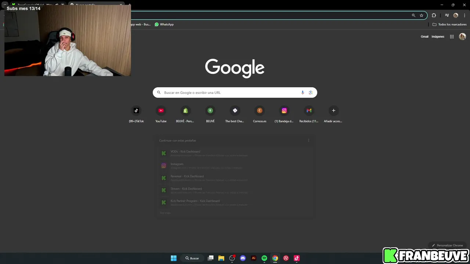Screen dimensions: 470x264
Task: Resume Stream - Kick Dashboard tab
Action: [x=235, y=190]
